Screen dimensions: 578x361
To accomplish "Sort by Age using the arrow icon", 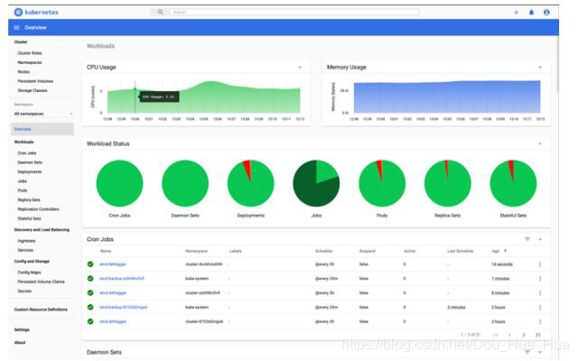I will coord(505,251).
